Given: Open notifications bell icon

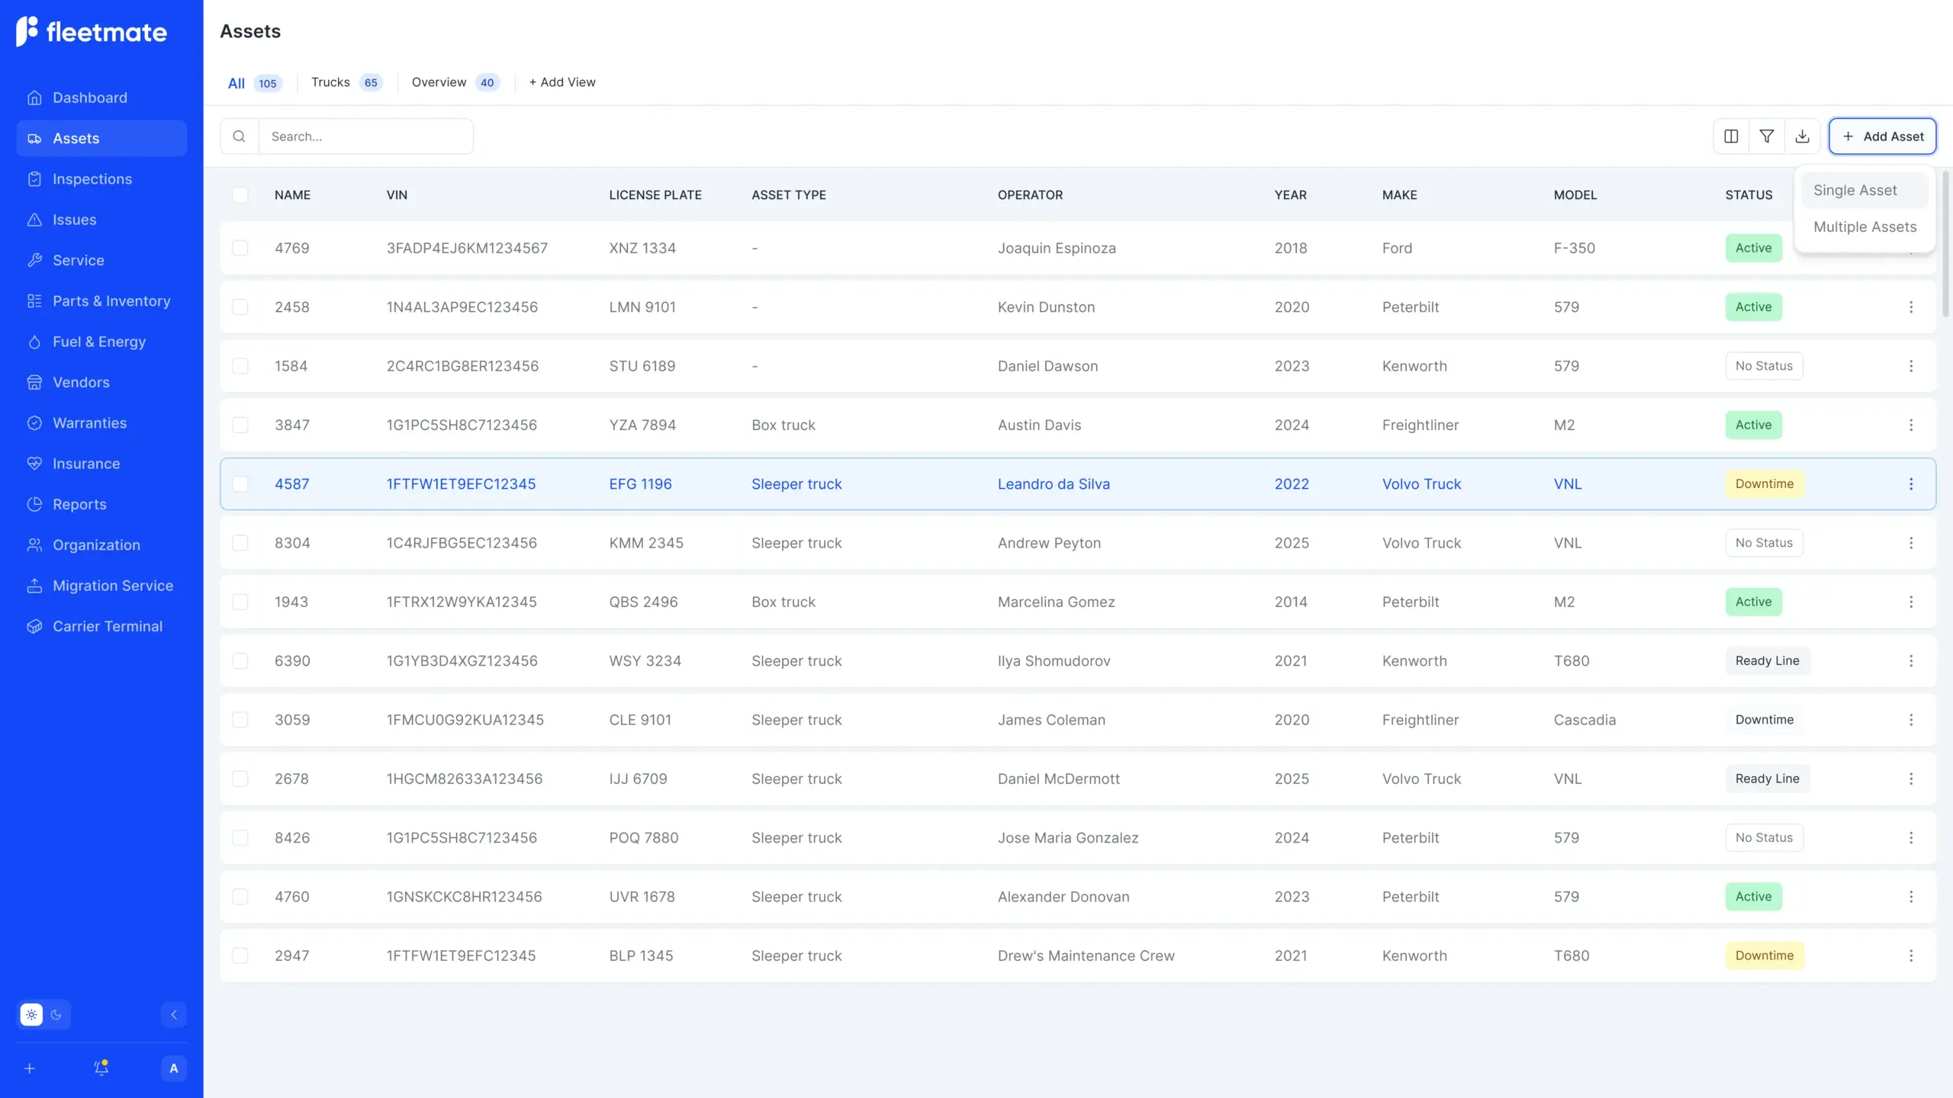Looking at the screenshot, I should (101, 1067).
